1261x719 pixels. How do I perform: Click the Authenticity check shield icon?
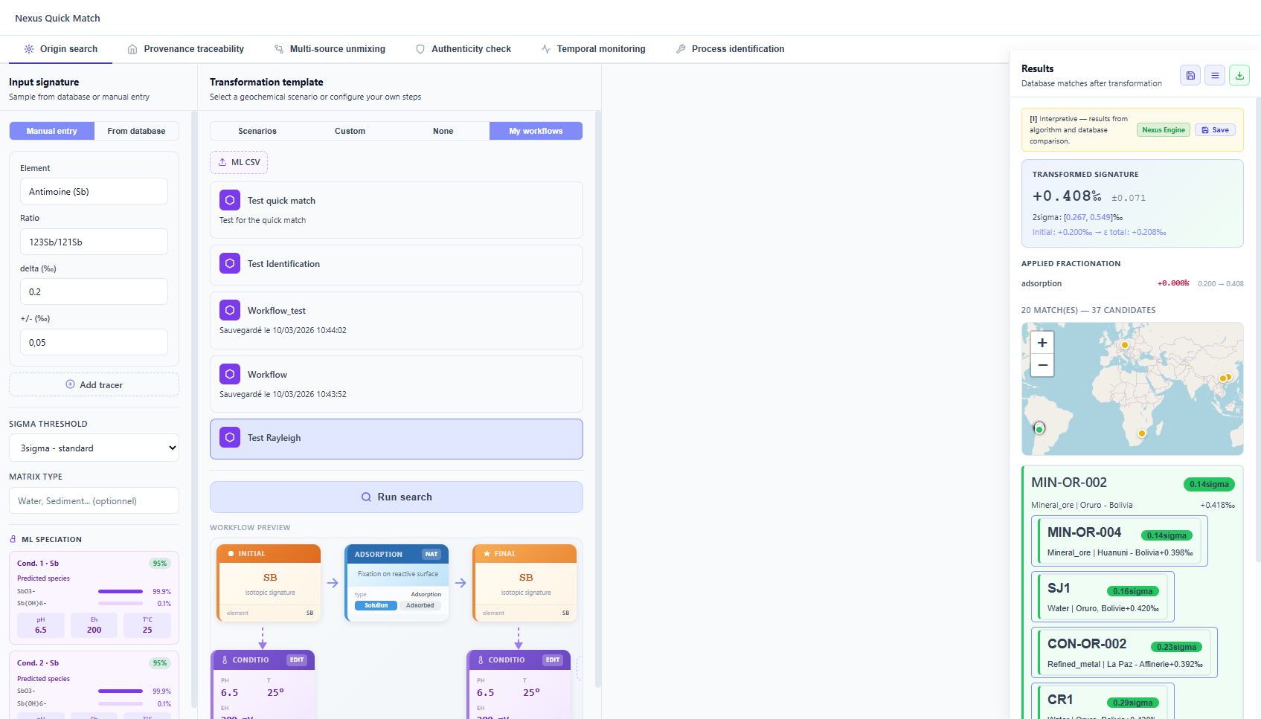[420, 49]
